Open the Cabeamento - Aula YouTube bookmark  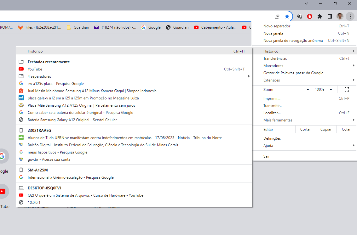[x=215, y=27]
